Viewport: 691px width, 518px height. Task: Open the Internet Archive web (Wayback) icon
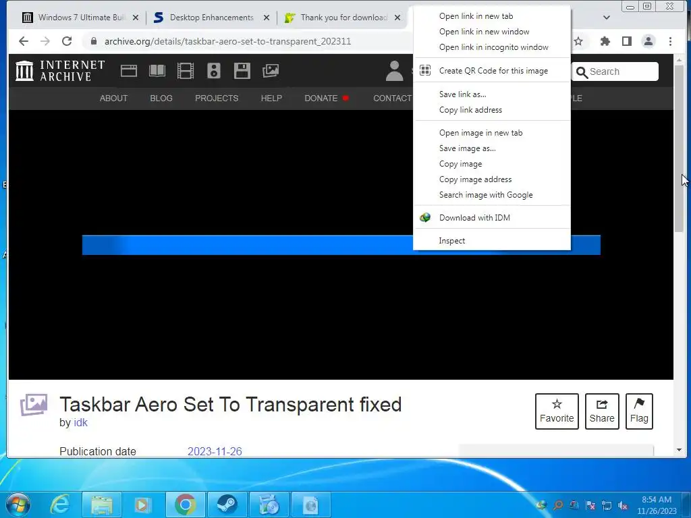(129, 71)
